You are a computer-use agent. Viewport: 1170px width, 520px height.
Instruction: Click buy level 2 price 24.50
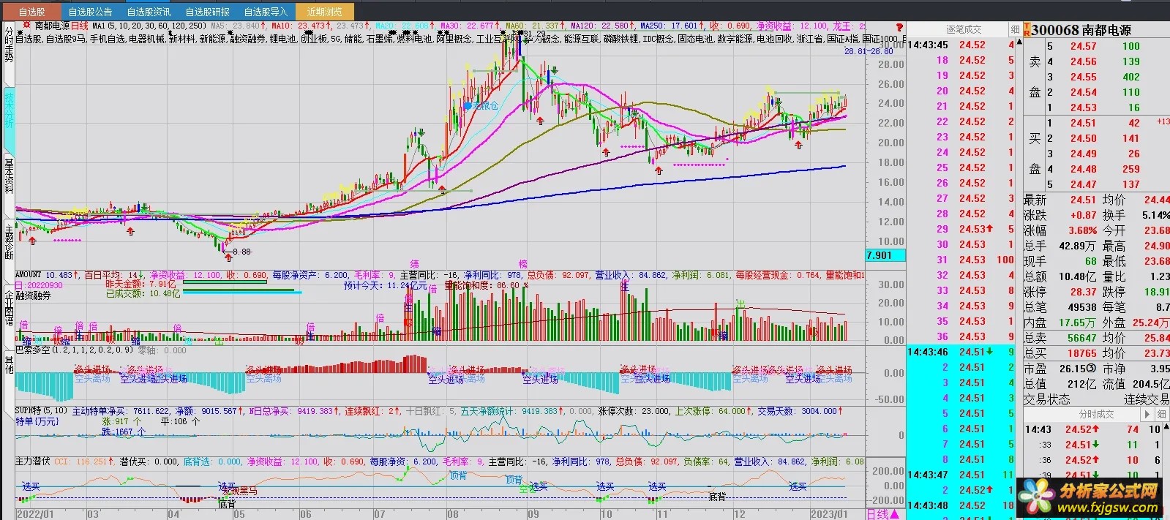click(x=1083, y=137)
